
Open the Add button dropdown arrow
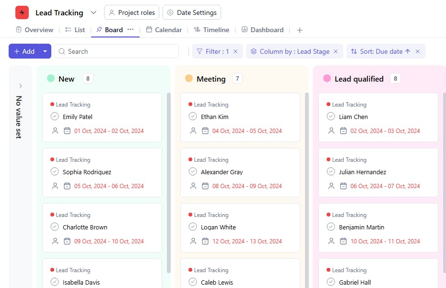[45, 51]
